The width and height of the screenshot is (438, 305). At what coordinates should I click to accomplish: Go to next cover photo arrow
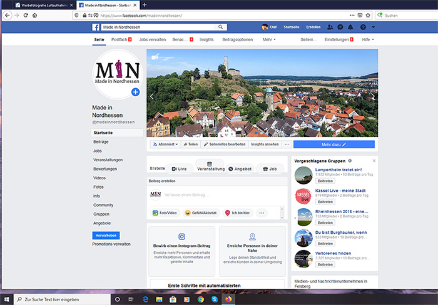point(373,96)
